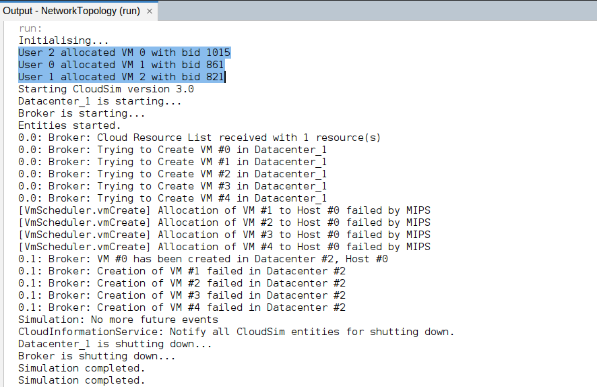
Task: Click the 'Trying to Create VM #4' line
Action: point(172,198)
